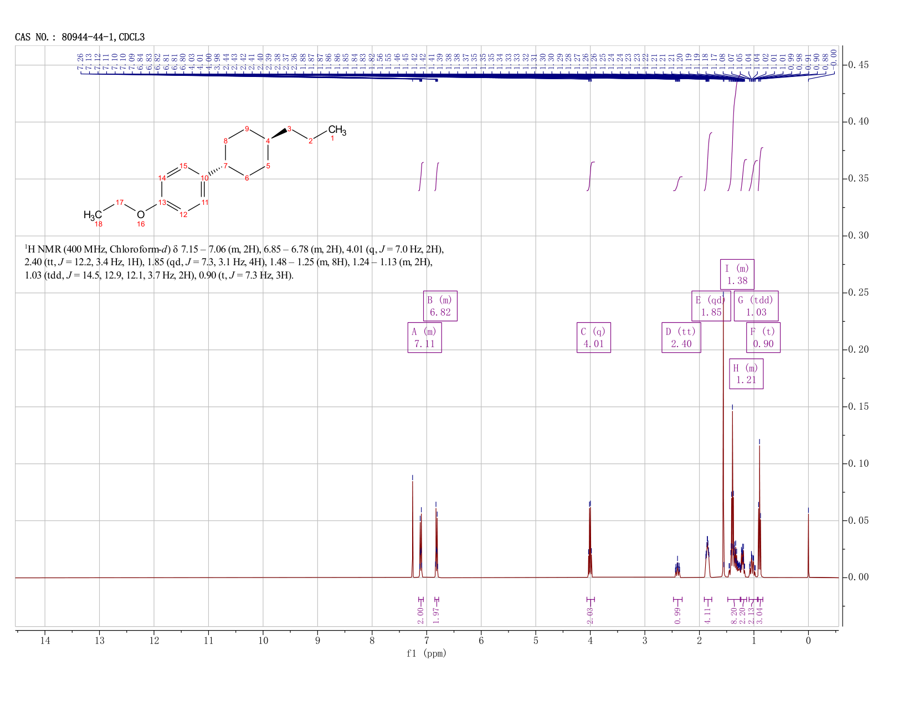The height and width of the screenshot is (706, 914).
Task: Select the CH3 group labeled 1
Action: click(x=337, y=131)
